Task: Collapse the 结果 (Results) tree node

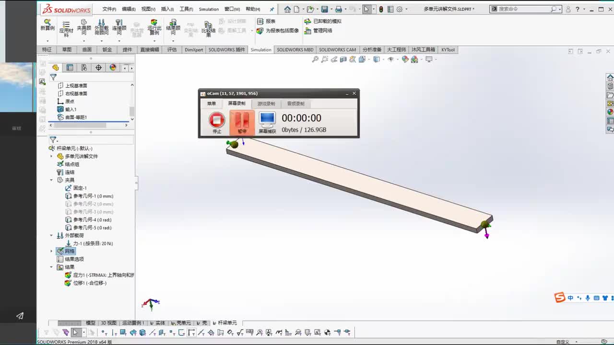Action: 52,267
